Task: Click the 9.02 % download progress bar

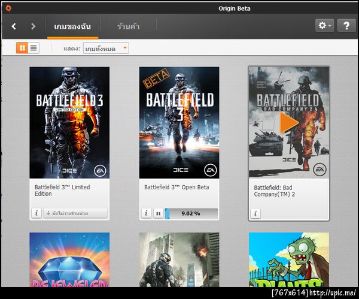Action: coord(191,213)
